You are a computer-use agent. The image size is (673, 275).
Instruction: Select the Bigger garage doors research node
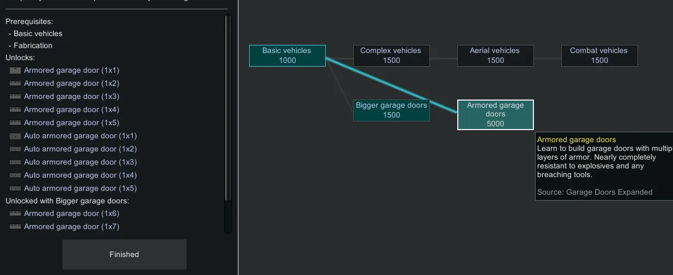click(x=391, y=110)
